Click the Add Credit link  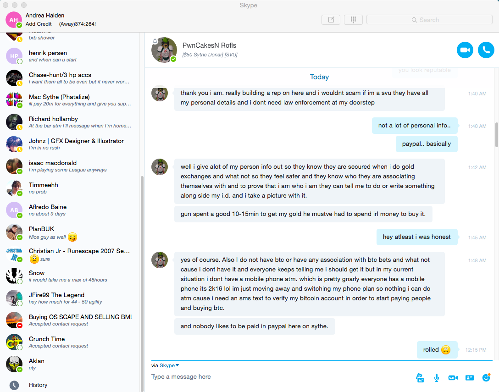pyautogui.click(x=39, y=24)
